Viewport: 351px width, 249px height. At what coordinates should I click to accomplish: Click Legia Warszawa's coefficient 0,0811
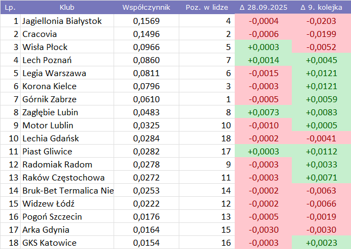pyautogui.click(x=146, y=73)
